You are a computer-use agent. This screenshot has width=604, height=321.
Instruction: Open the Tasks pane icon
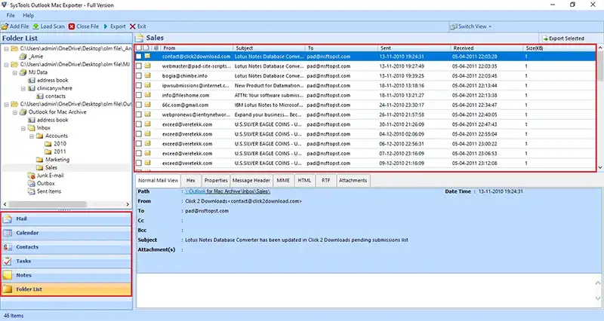pyautogui.click(x=8, y=261)
